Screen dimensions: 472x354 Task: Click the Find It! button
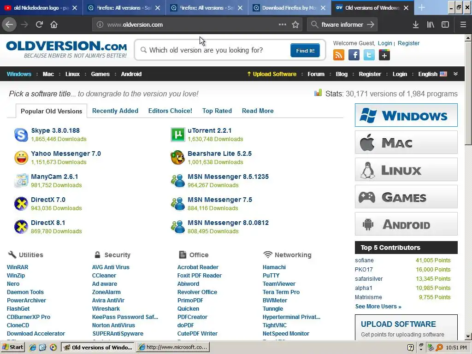click(305, 50)
